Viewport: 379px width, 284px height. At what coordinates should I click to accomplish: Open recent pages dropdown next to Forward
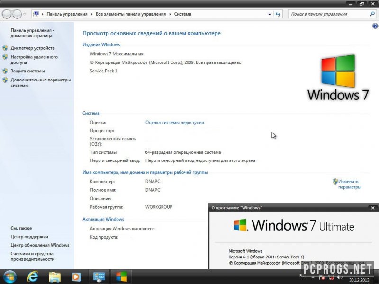tap(25, 14)
